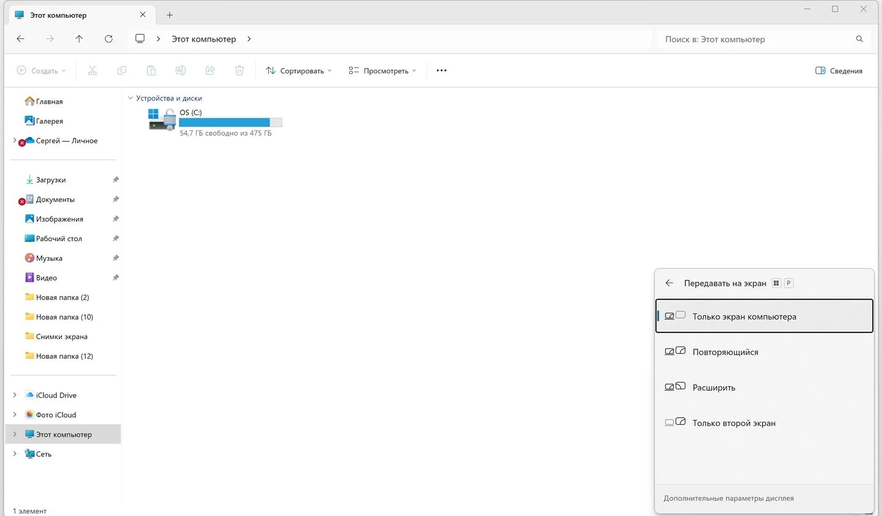The width and height of the screenshot is (882, 516).
Task: Click chevron after Этот компьютер in address bar
Action: click(249, 39)
